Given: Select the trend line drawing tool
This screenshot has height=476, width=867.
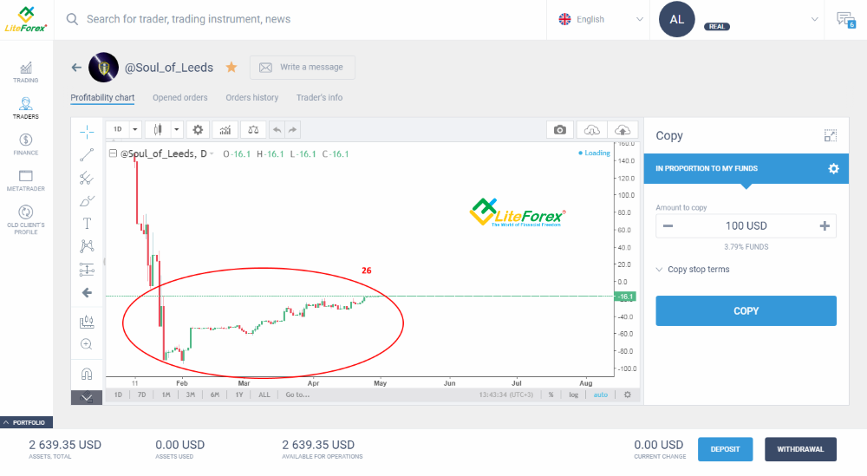Looking at the screenshot, I should (x=87, y=155).
